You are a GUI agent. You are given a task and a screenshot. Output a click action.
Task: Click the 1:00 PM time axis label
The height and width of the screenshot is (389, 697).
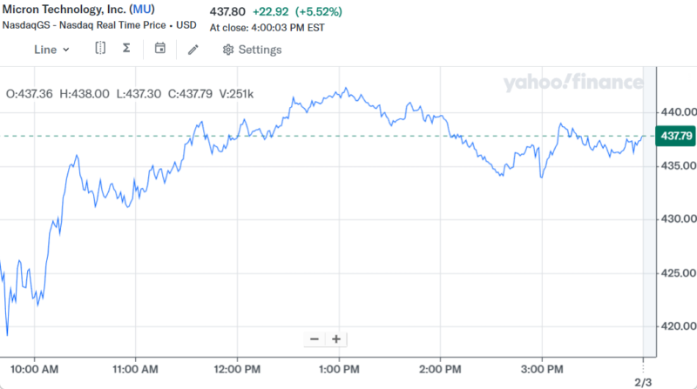pos(339,368)
